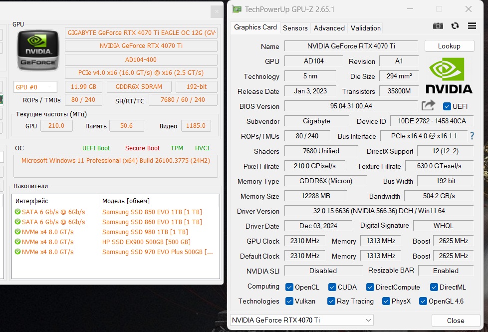
Task: Close the GPU-Z window from title bar
Action: pos(469,9)
